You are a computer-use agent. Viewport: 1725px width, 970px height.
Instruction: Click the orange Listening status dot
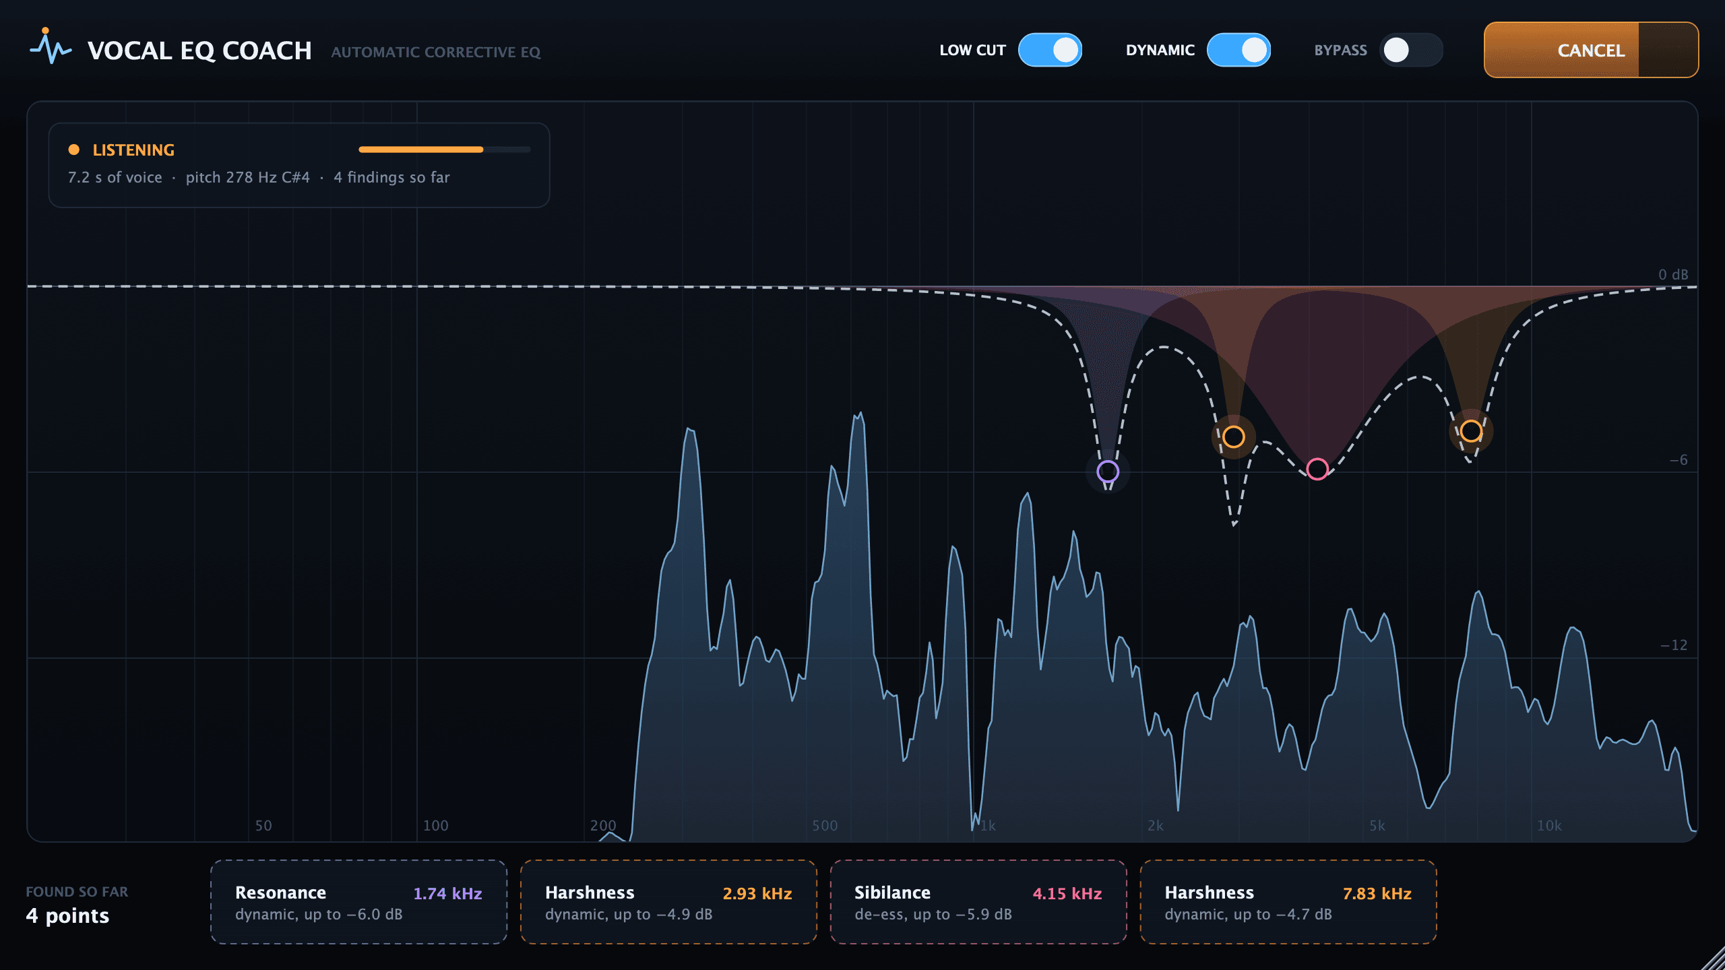click(74, 150)
